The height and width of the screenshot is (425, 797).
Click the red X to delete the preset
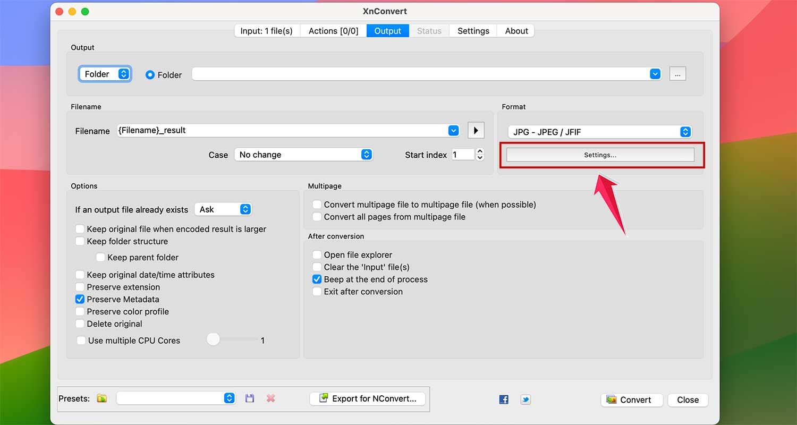tap(270, 398)
